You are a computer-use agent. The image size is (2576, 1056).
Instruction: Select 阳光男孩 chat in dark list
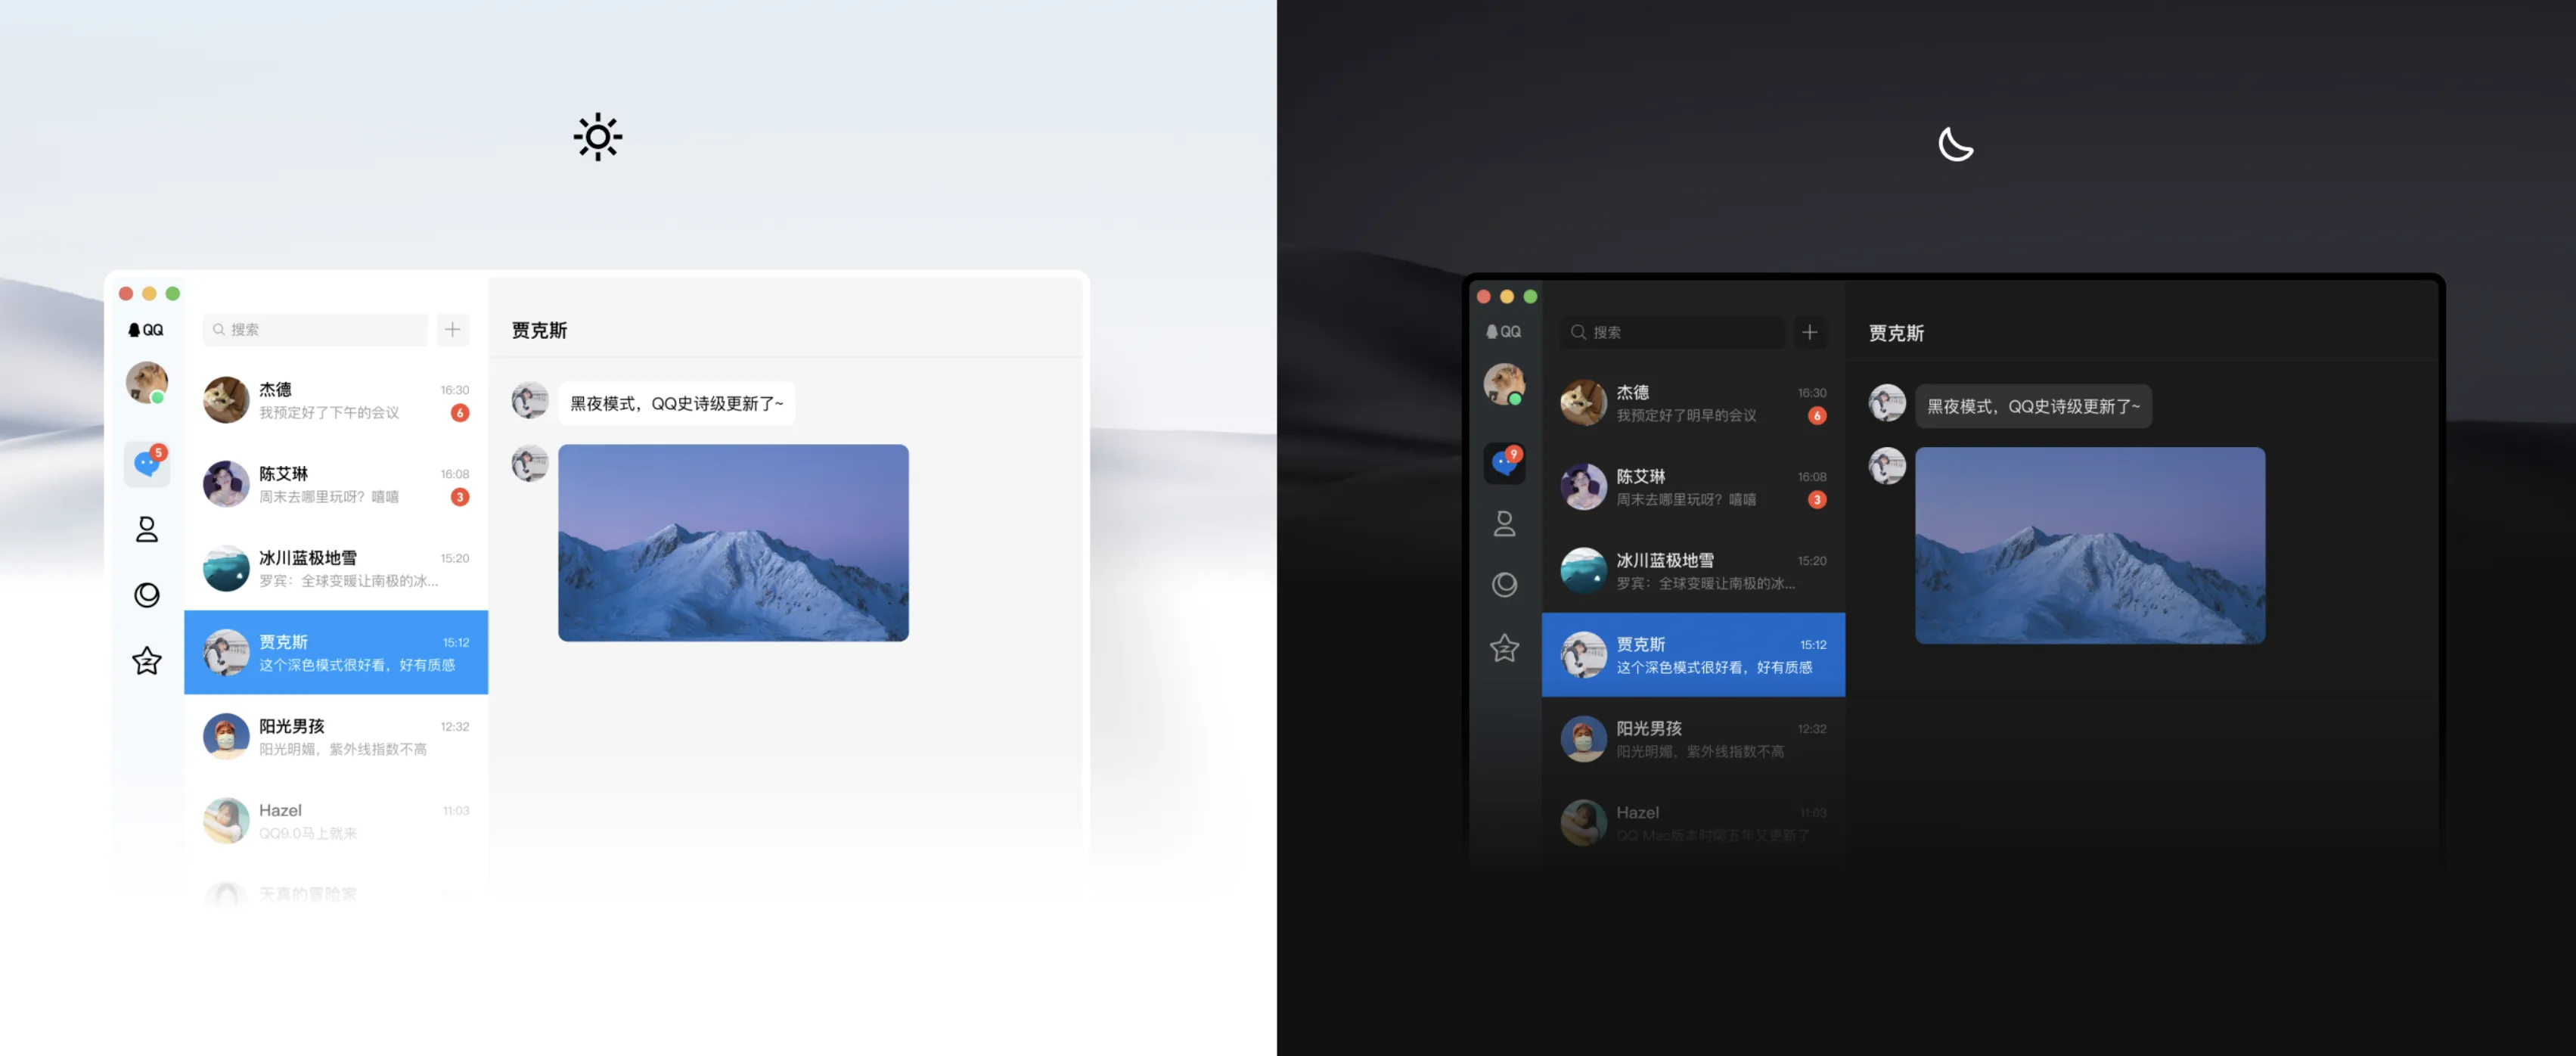tap(1693, 739)
